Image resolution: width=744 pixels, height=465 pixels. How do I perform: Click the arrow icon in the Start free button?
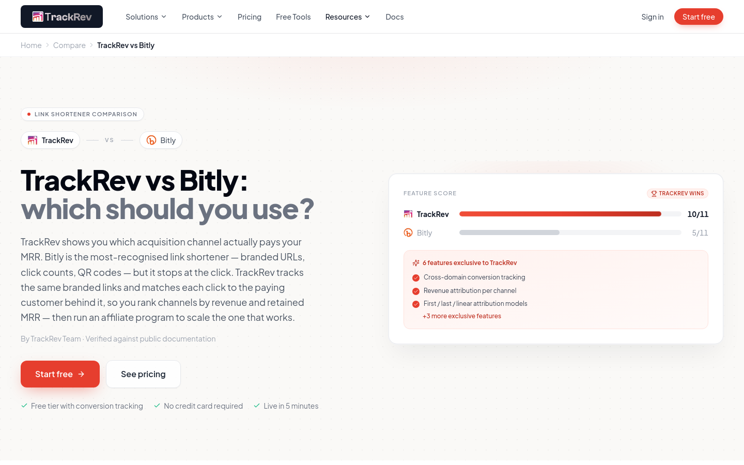point(81,374)
